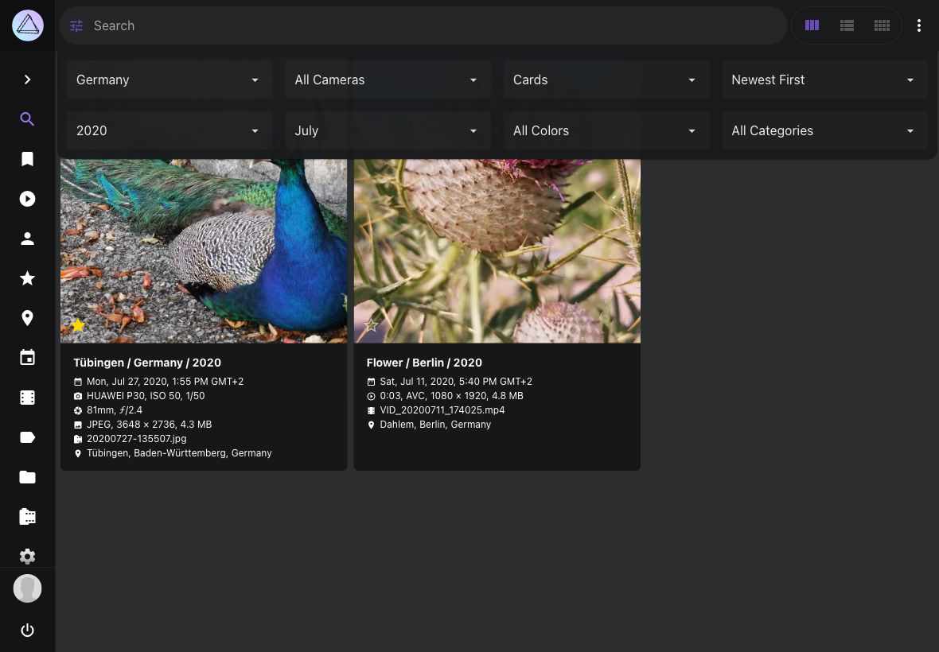Open Settings from the sidebar
The image size is (939, 652).
pyautogui.click(x=28, y=557)
